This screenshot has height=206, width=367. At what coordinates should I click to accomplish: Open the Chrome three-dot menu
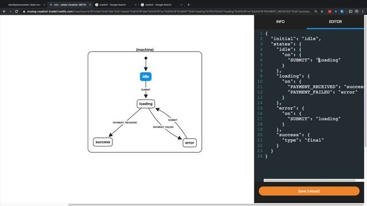tap(363, 11)
